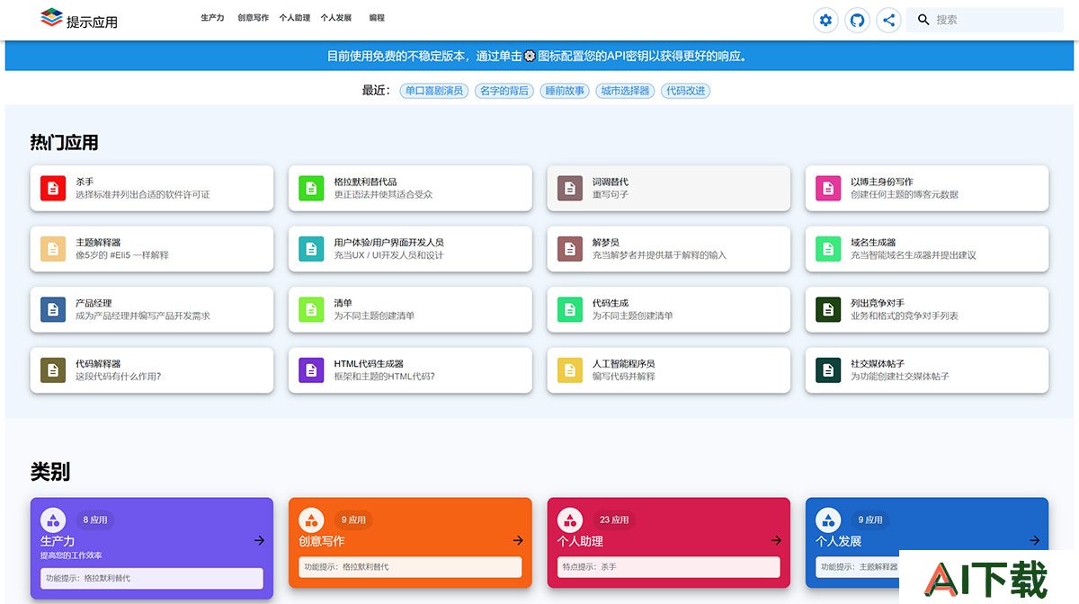The image size is (1079, 604).
Task: Click description text 成为产品经理并编写产品开发需求
Action: click(x=143, y=315)
